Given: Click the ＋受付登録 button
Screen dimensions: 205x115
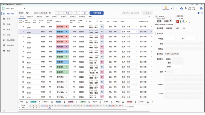Looking at the screenshot, I should point(96,13).
